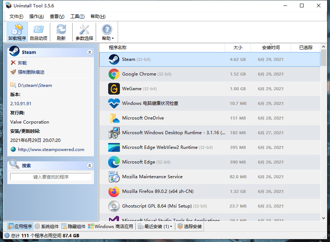Select Microsoft Edge WebView2 Runtime icon
The height and width of the screenshot is (242, 330).
pos(114,147)
